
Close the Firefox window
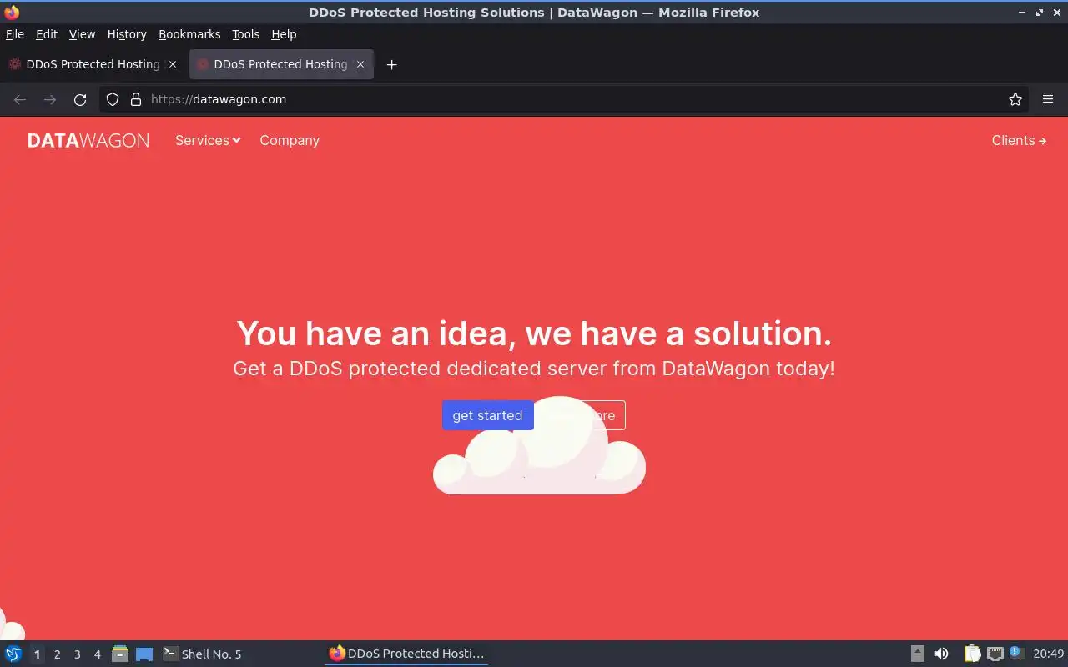point(1057,13)
